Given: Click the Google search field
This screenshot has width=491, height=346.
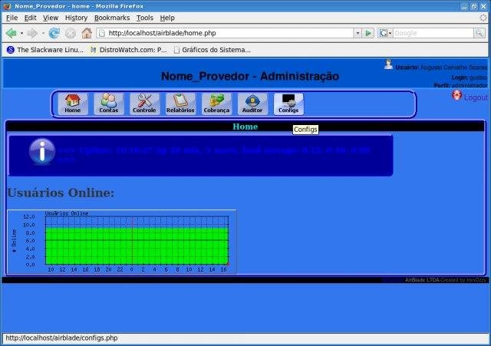Looking at the screenshot, I should click(433, 33).
